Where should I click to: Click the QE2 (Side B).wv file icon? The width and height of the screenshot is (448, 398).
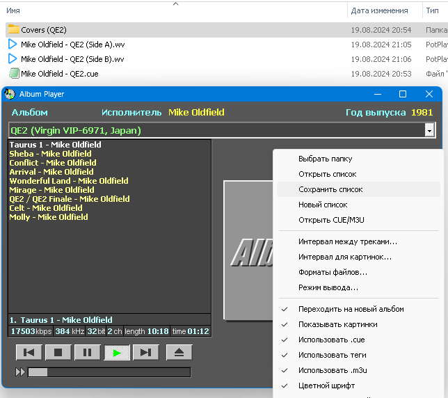click(13, 59)
